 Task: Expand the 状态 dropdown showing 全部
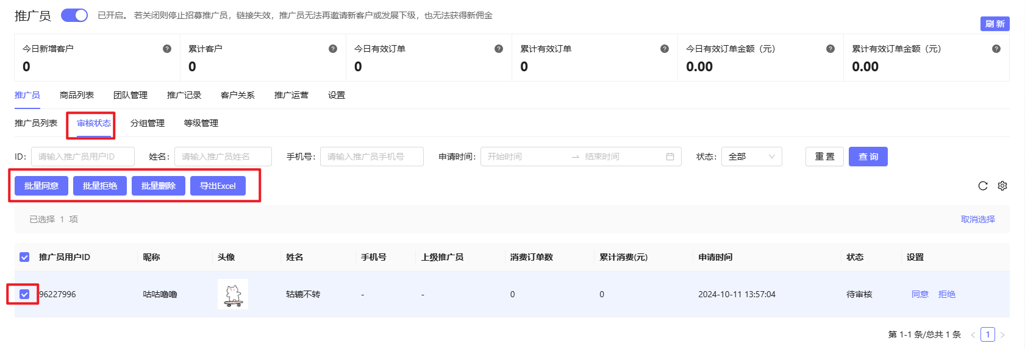tap(751, 157)
